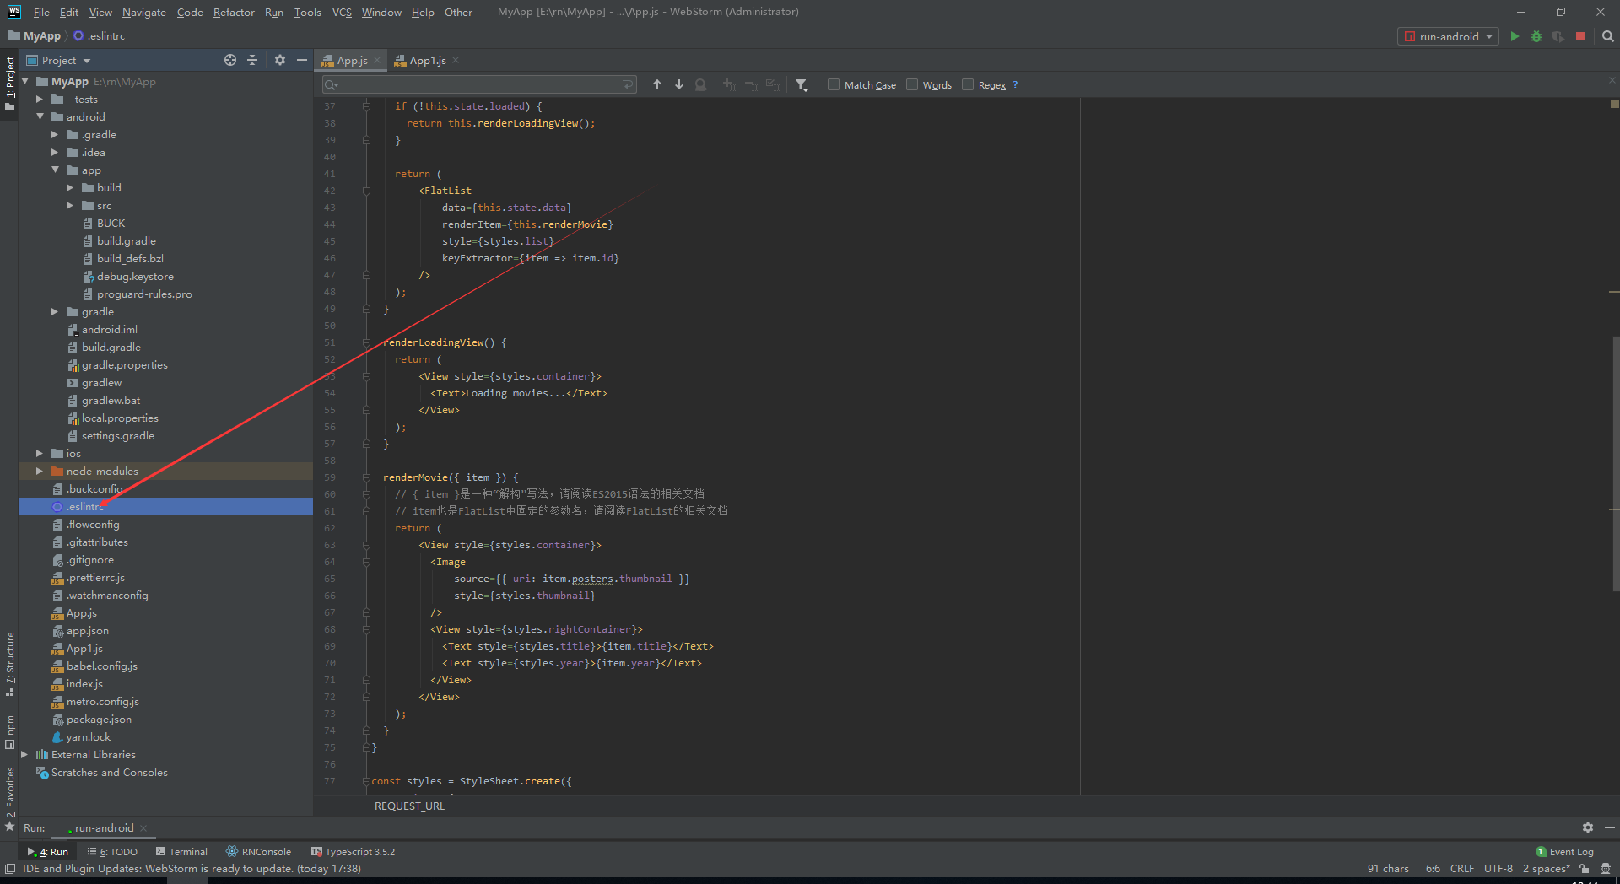
Task: Open the Favorites side panel
Action: (x=10, y=798)
